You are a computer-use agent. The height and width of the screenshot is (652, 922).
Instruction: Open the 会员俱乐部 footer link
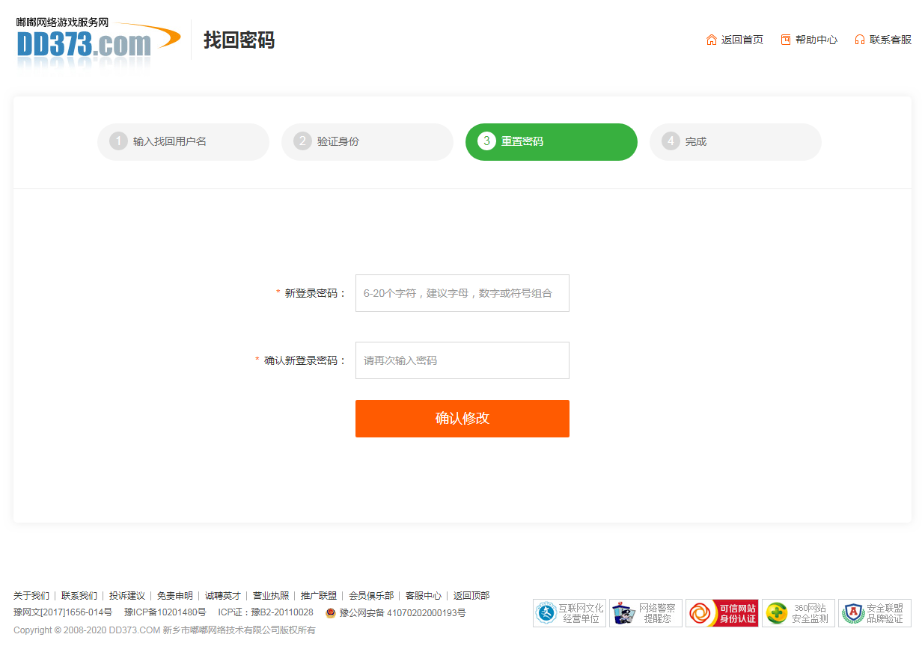[x=371, y=596]
